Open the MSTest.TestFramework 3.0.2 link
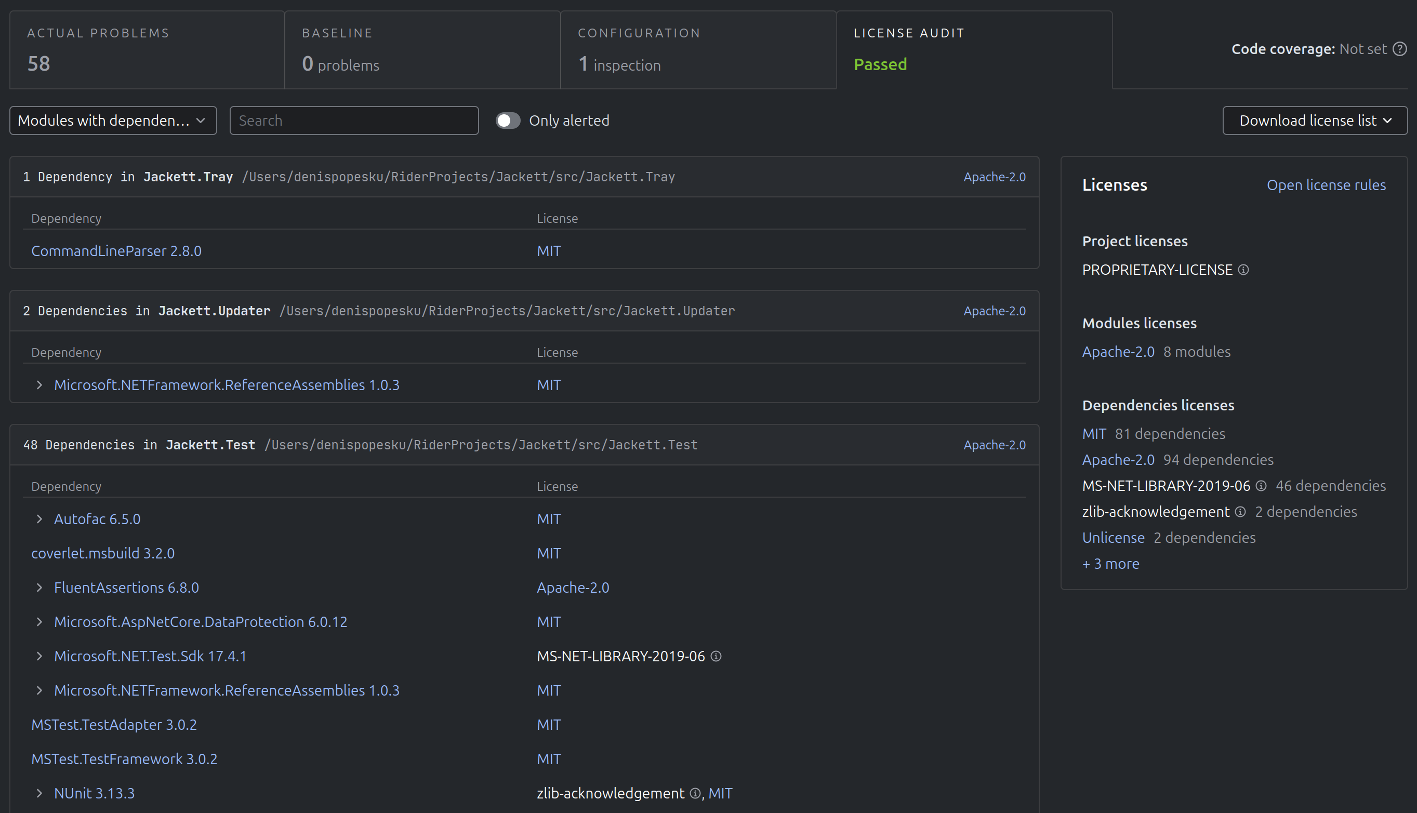1417x813 pixels. tap(124, 759)
